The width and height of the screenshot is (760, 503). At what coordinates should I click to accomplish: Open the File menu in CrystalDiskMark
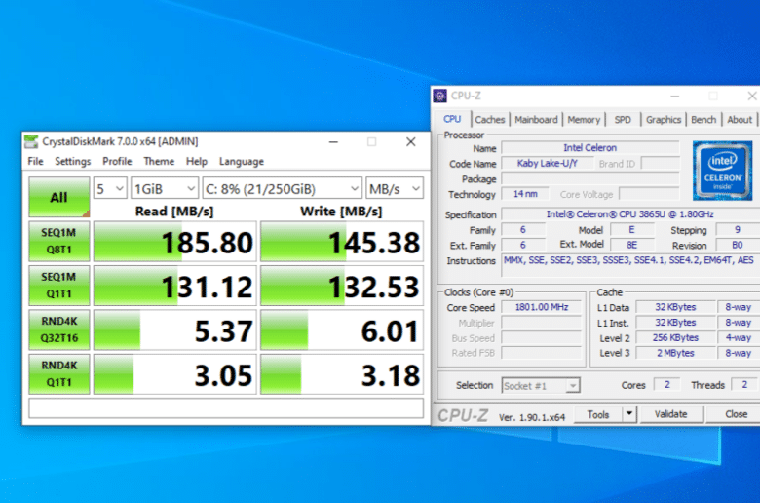(35, 161)
